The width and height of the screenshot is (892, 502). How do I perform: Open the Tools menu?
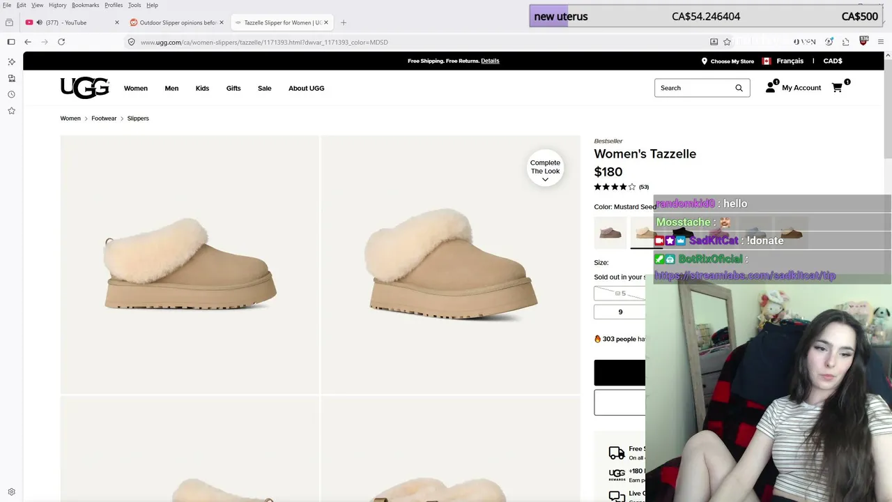point(134,5)
